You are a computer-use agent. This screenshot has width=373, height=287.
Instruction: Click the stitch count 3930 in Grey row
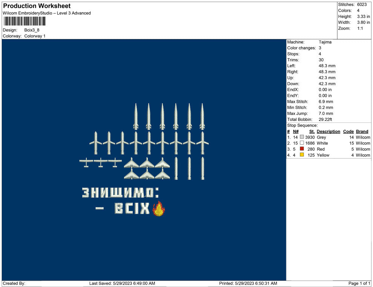point(310,137)
